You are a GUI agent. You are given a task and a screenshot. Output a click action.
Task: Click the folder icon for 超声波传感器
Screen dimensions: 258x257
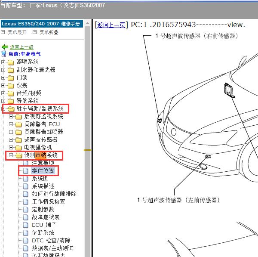point(18,140)
